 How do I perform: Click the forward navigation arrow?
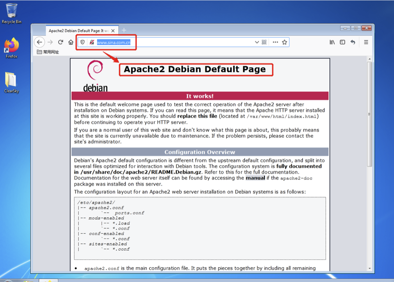coord(50,42)
